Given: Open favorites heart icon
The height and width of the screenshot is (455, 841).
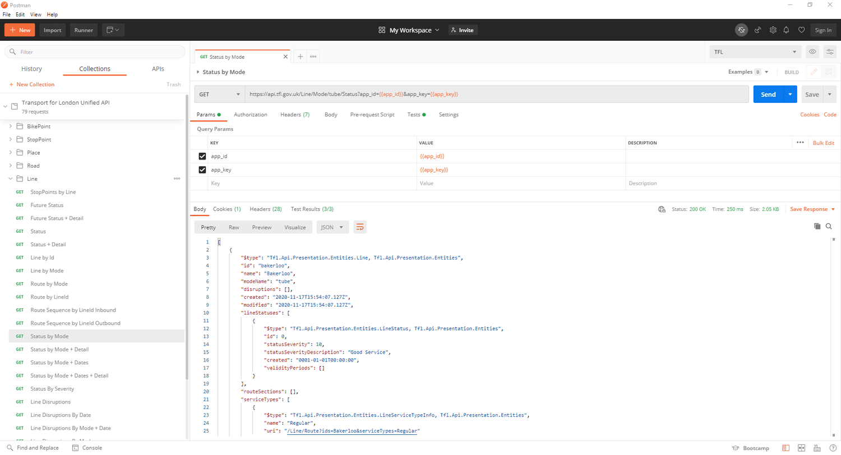Looking at the screenshot, I should tap(801, 30).
